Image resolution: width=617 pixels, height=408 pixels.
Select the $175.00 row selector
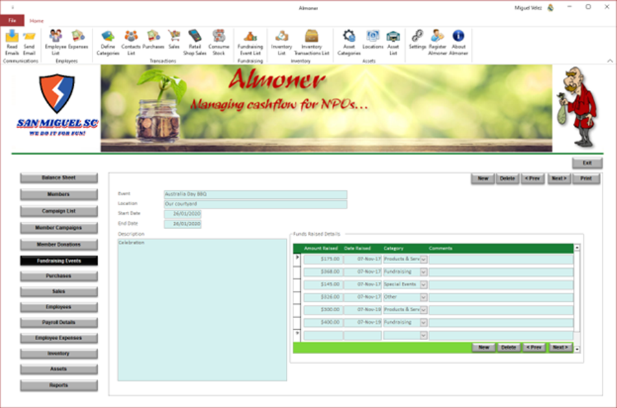pos(297,259)
